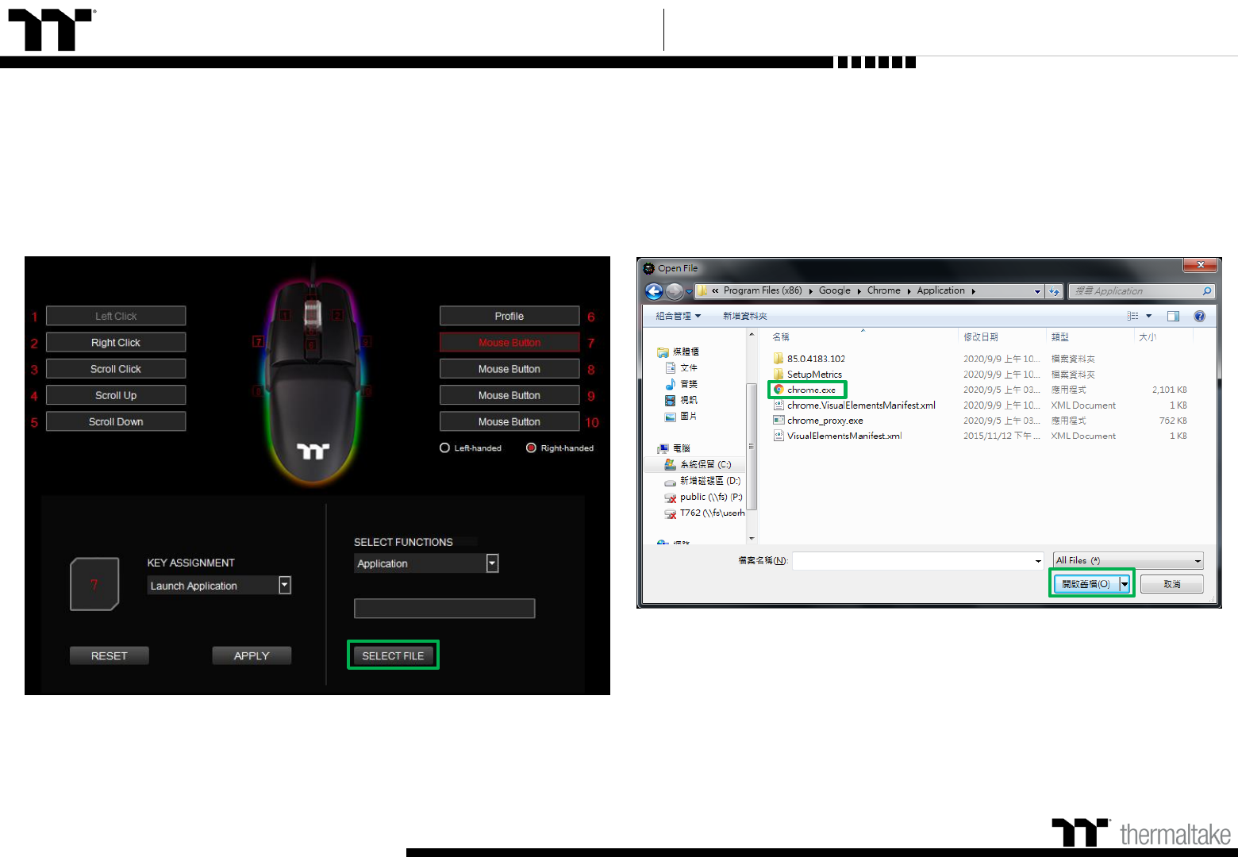Click the Back arrow in Open File dialog

(654, 291)
